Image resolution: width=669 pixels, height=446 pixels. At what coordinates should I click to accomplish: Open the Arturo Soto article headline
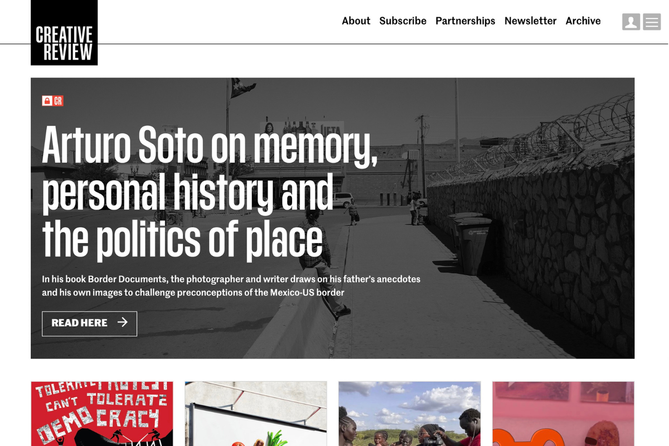click(210, 192)
